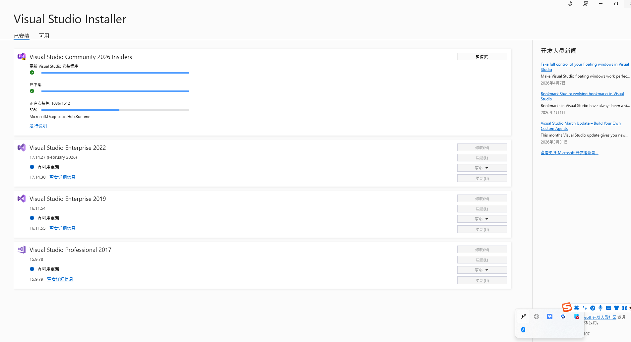The height and width of the screenshot is (342, 631).
Task: Open the Sogou emoji smiley panel
Action: pos(593,308)
